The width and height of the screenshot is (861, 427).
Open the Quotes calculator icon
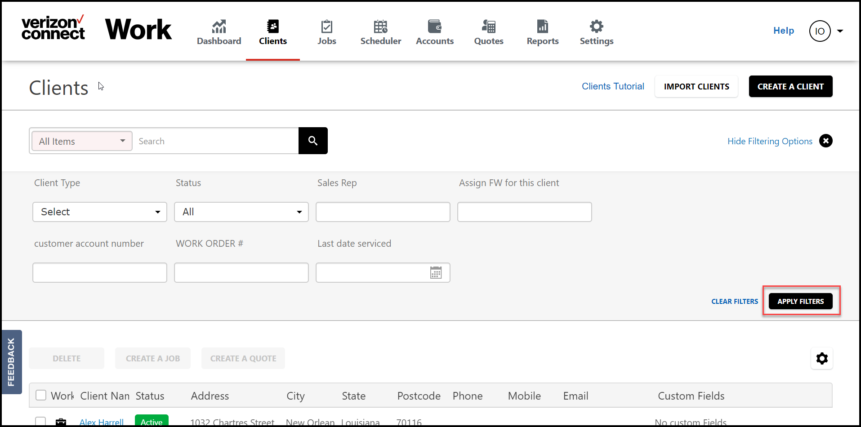[x=489, y=27]
